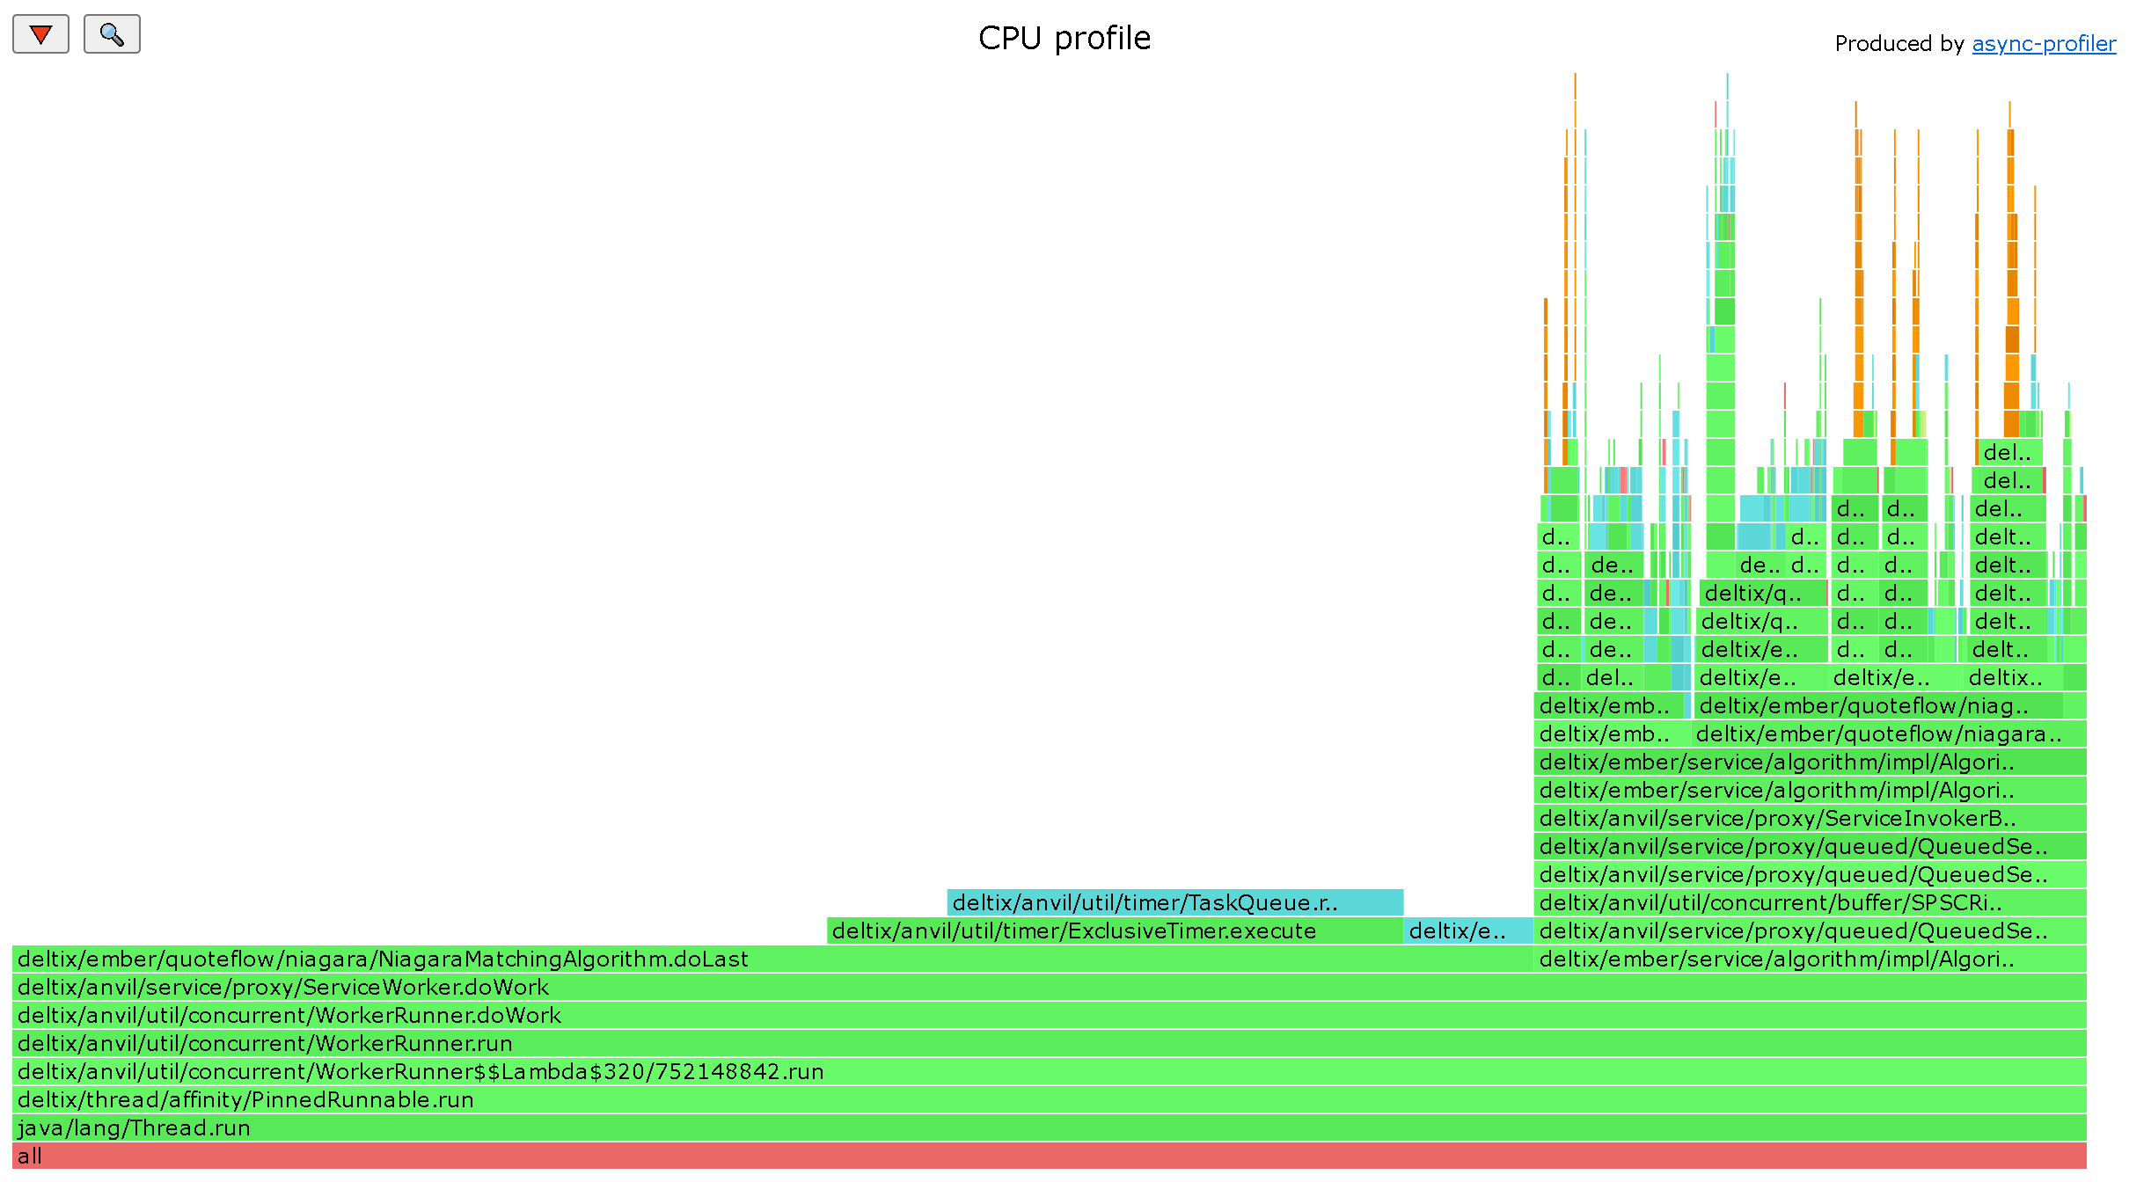Select the red 'all' root frame

click(x=1050, y=1156)
